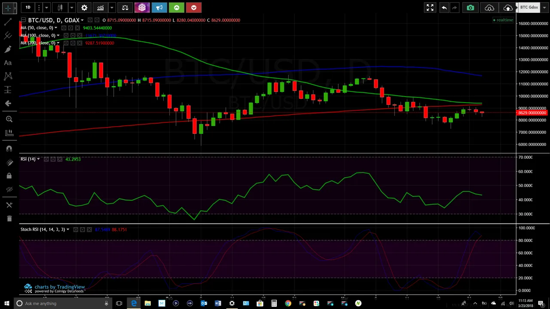
Task: Open the chart style dropdown arrow
Action: [72, 8]
